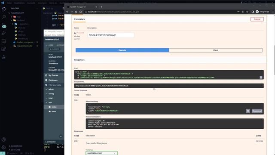The height and width of the screenshot is (155, 275).
Task: Click Favorite button in Compass sidebar
Action: 55,49
